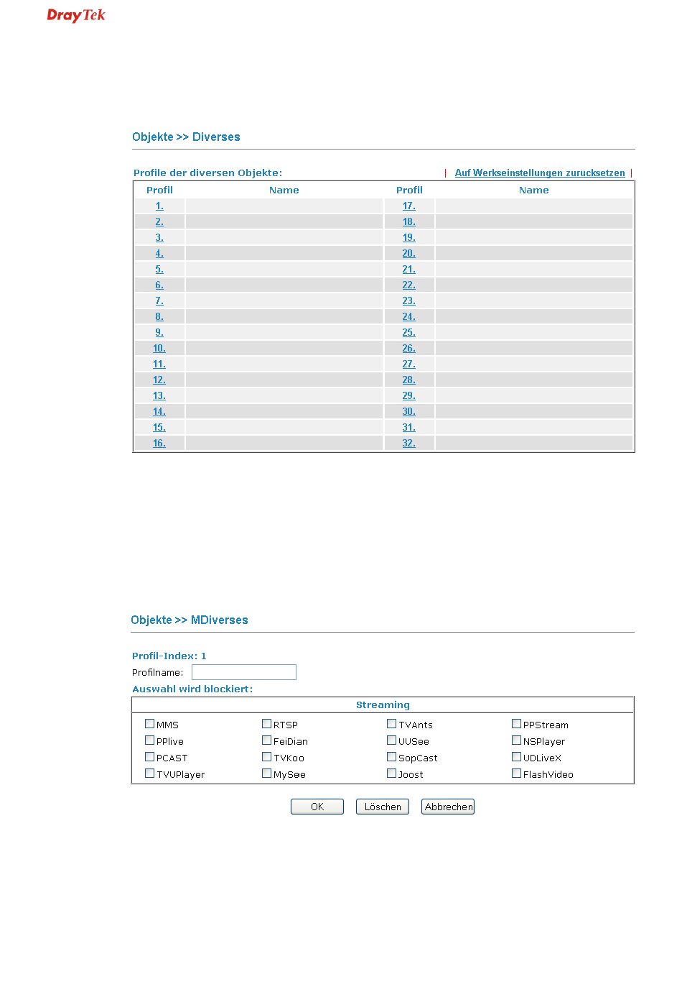Open profile link 2.
The image size is (682, 1005).
point(159,222)
